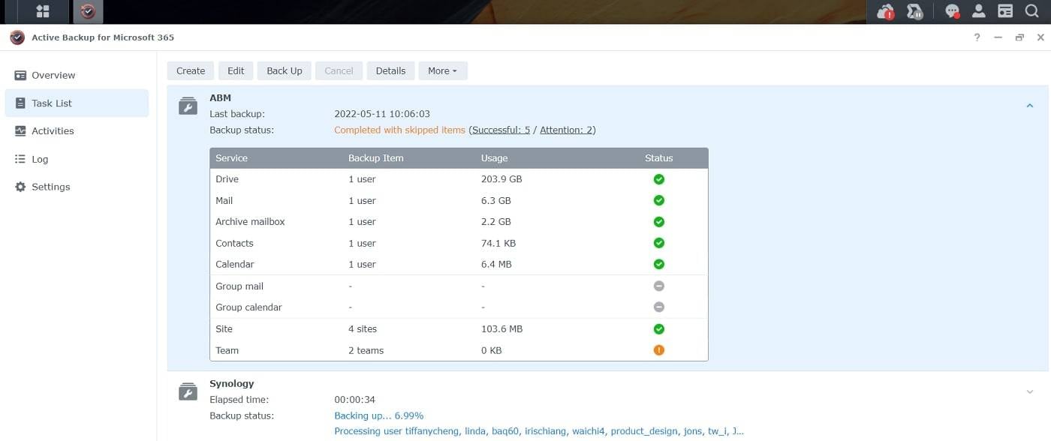Click the Backing up... 6.99% status
1051x441 pixels.
click(x=379, y=415)
